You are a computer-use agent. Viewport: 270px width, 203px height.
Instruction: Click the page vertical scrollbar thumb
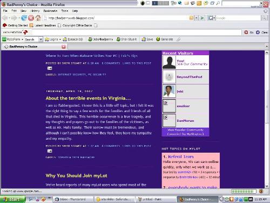click(267, 107)
